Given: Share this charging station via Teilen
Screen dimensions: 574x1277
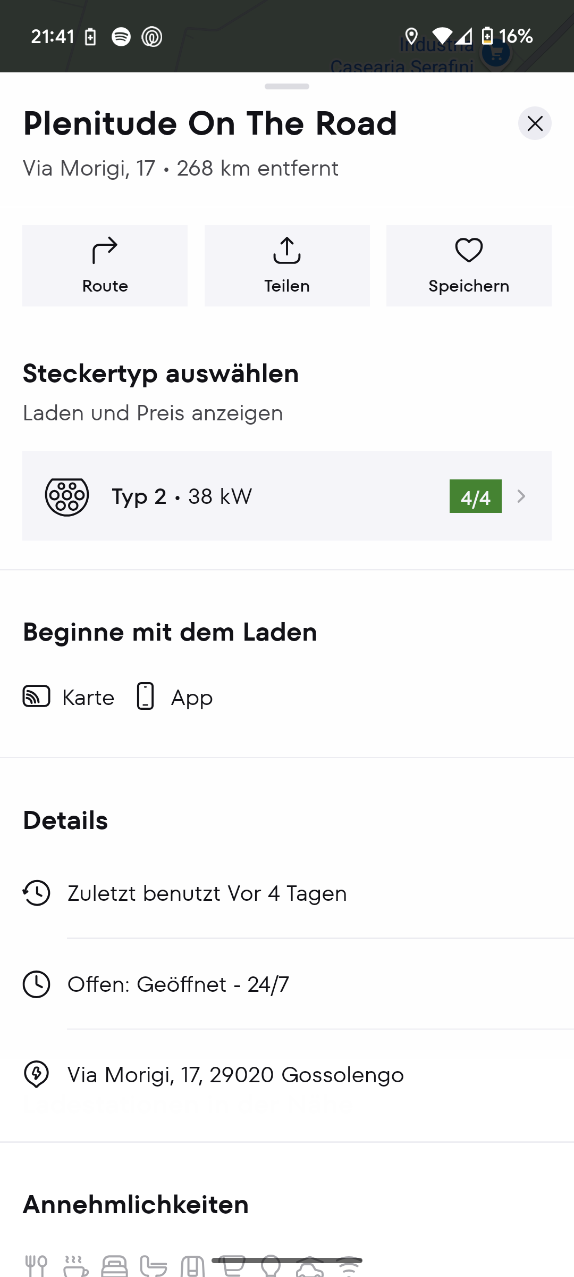Looking at the screenshot, I should click(287, 266).
